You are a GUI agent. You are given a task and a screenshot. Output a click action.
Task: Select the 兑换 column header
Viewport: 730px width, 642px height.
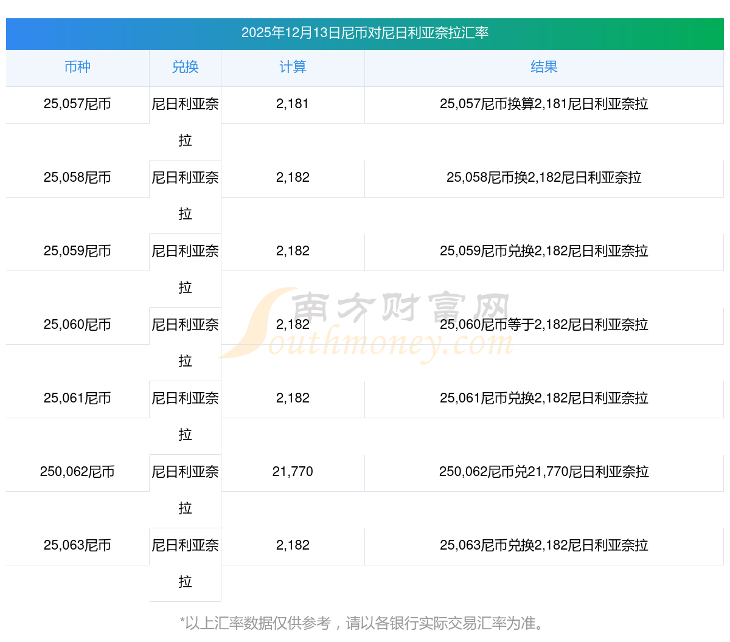coord(185,67)
